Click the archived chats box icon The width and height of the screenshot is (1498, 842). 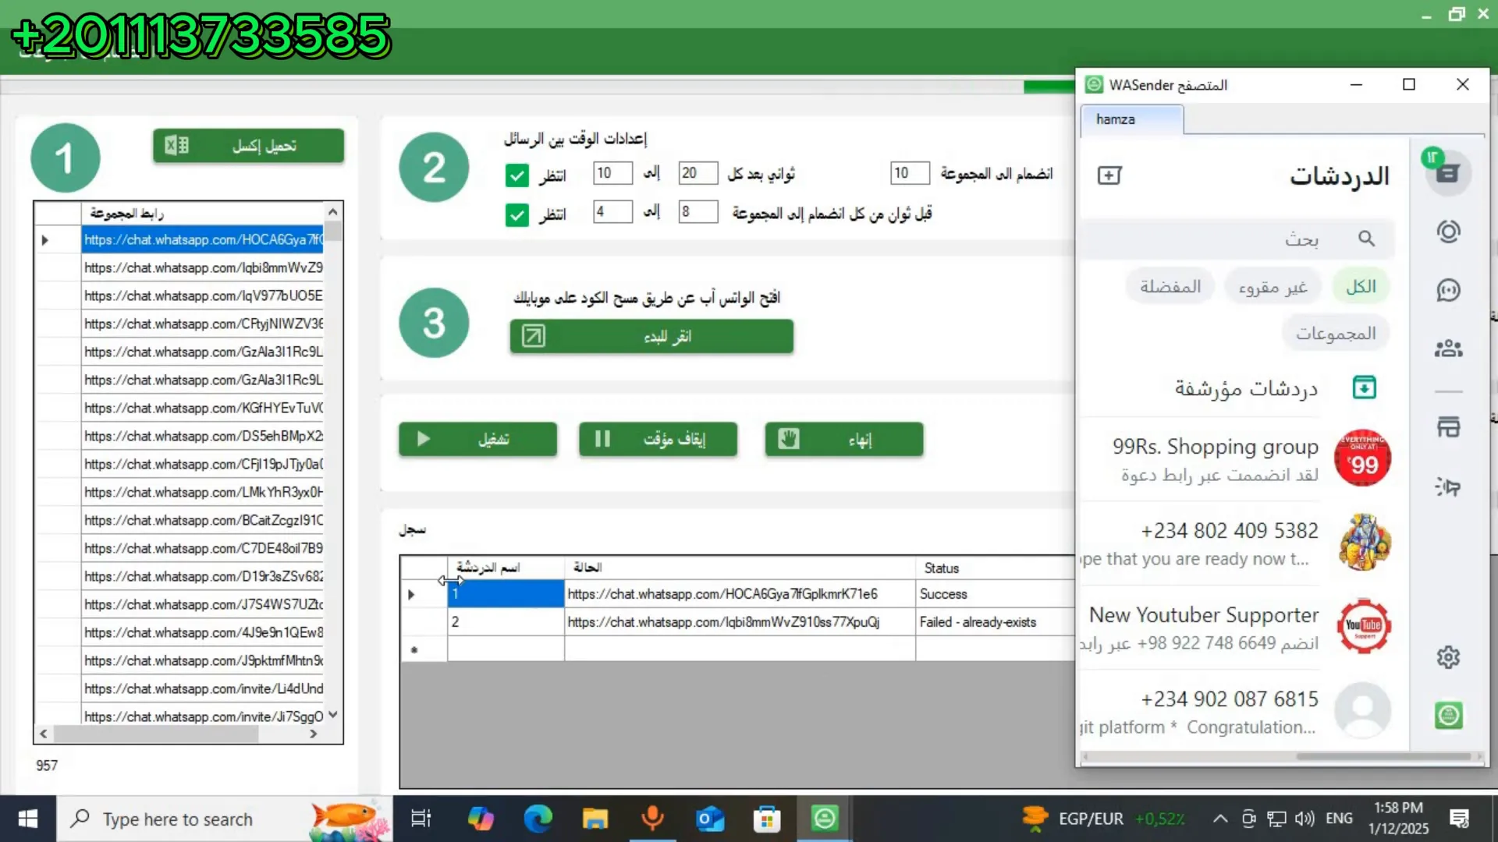pos(1364,387)
